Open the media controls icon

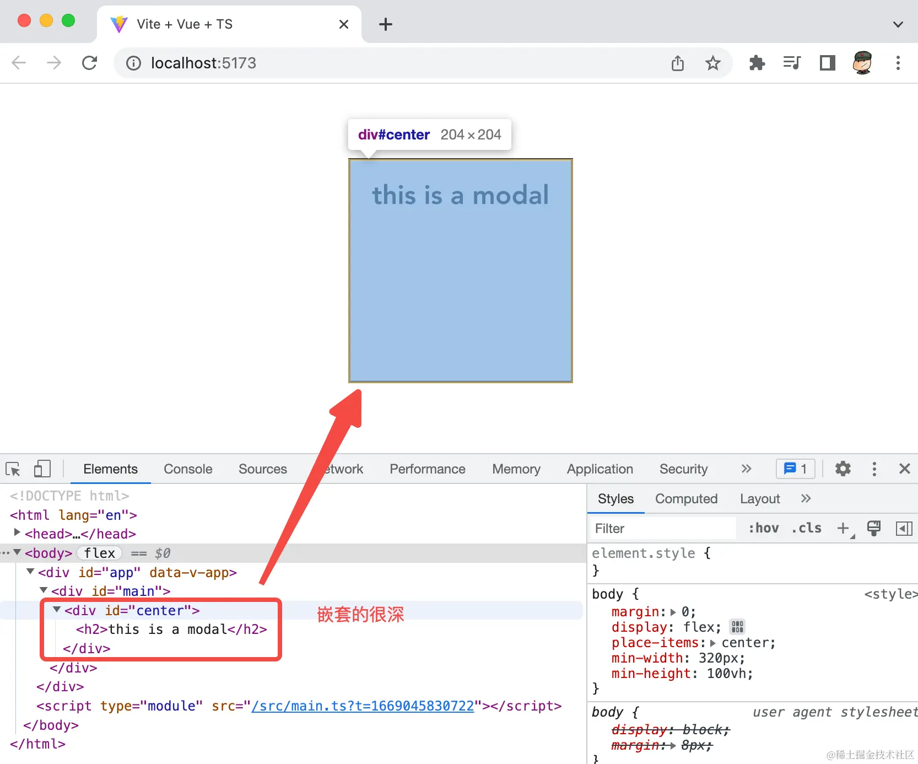(x=792, y=63)
